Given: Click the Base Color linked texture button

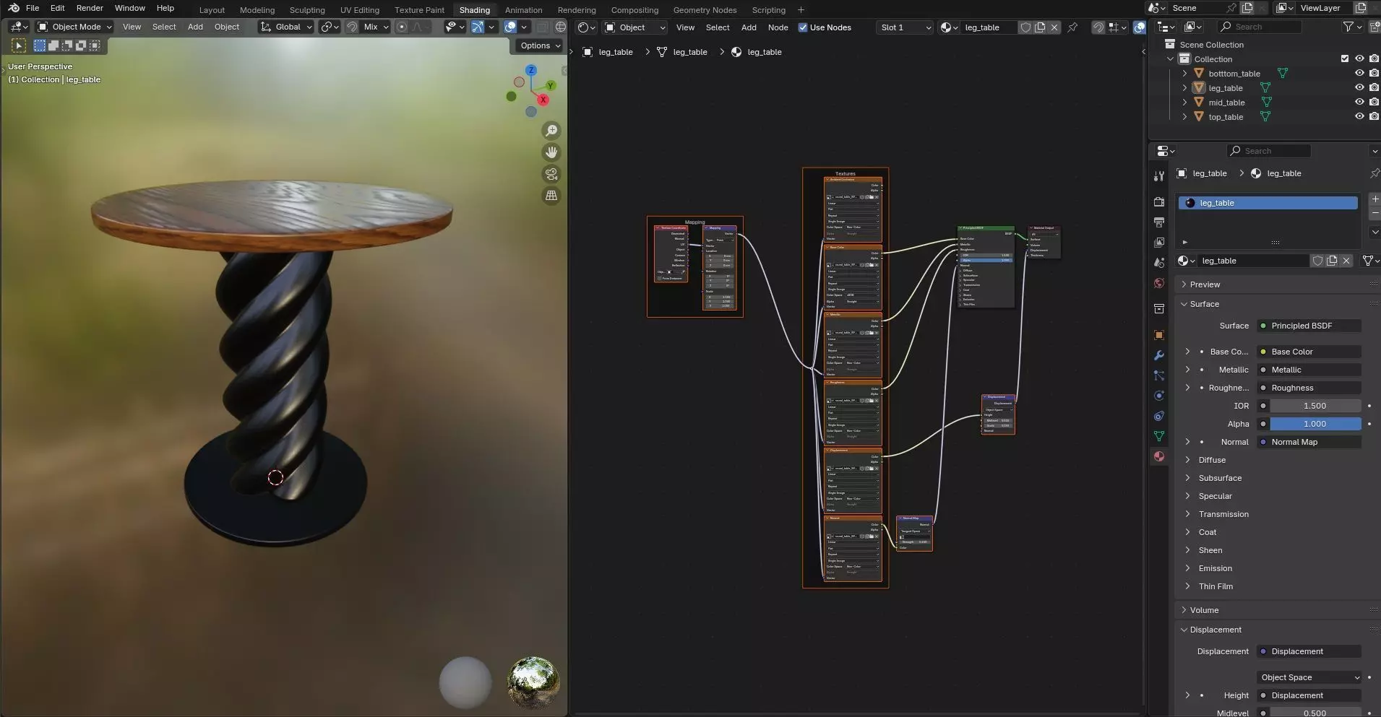Looking at the screenshot, I should click(x=1309, y=352).
